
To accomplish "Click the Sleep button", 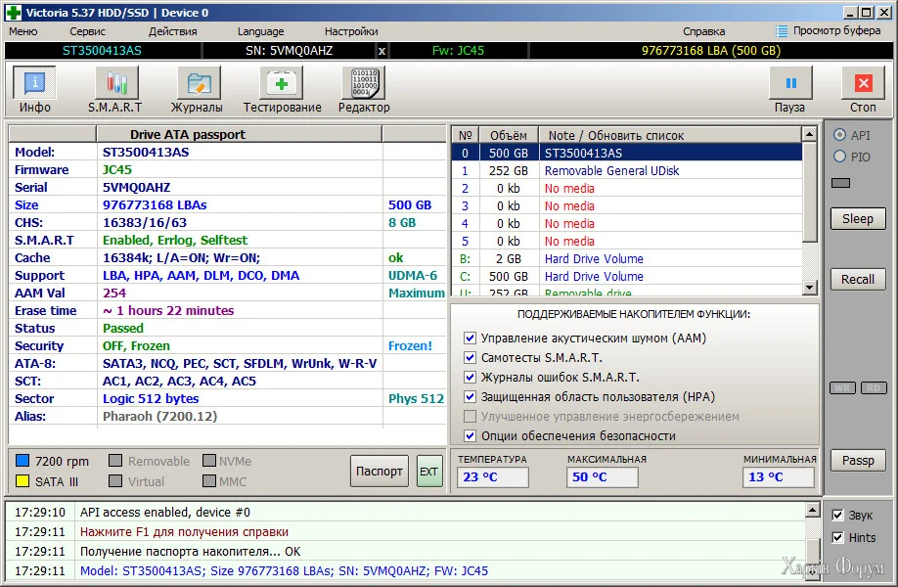I will pyautogui.click(x=857, y=218).
